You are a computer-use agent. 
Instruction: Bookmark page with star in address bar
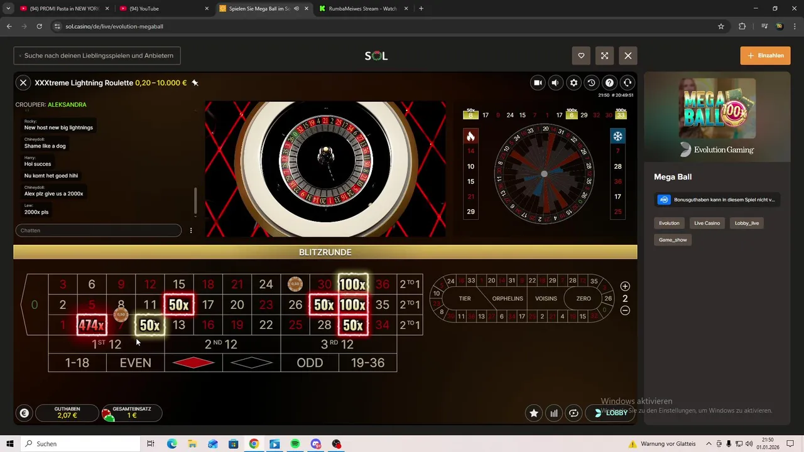pyautogui.click(x=721, y=26)
